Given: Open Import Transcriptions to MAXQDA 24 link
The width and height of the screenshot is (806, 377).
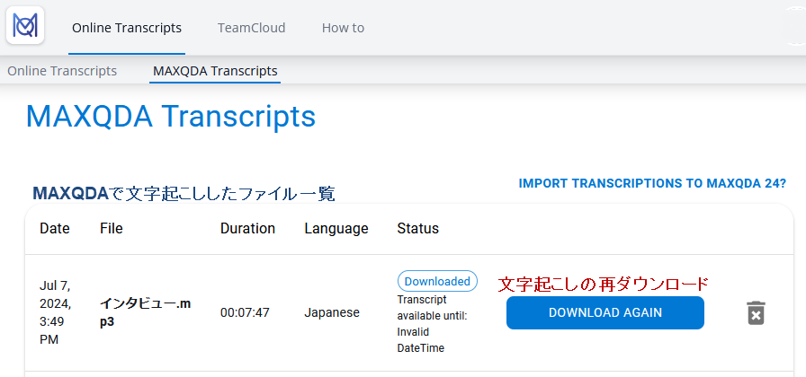Looking at the screenshot, I should click(652, 183).
